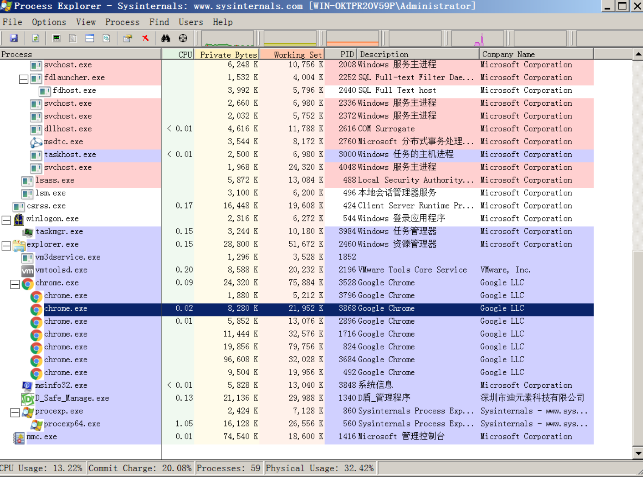
Task: Click the Save toolbar icon
Action: [x=14, y=38]
